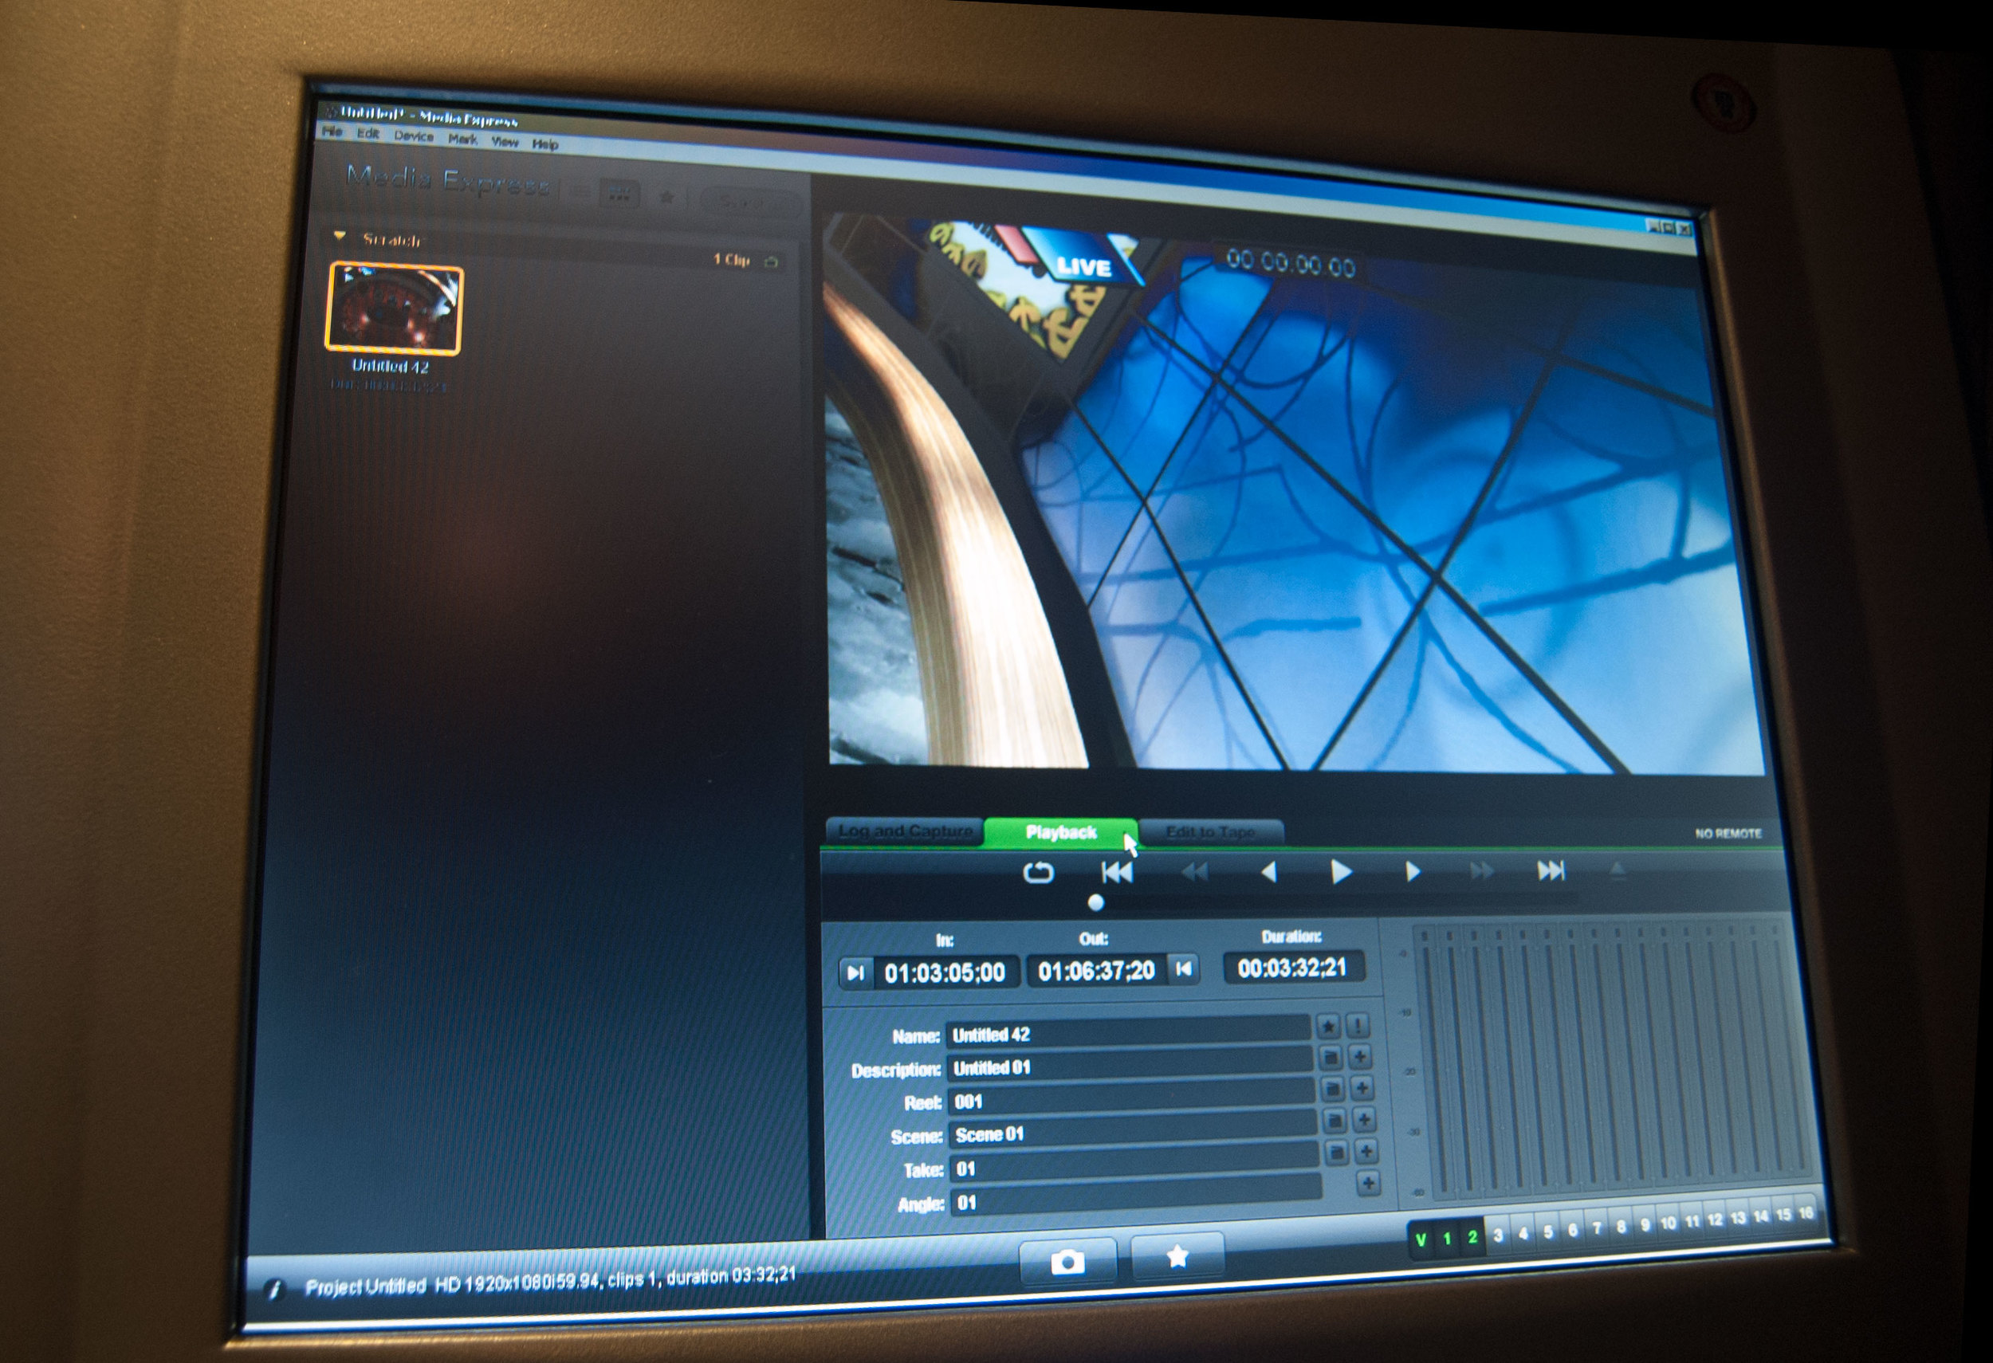1993x1363 pixels.
Task: Click Mark In button beside In timecode
Action: [855, 973]
